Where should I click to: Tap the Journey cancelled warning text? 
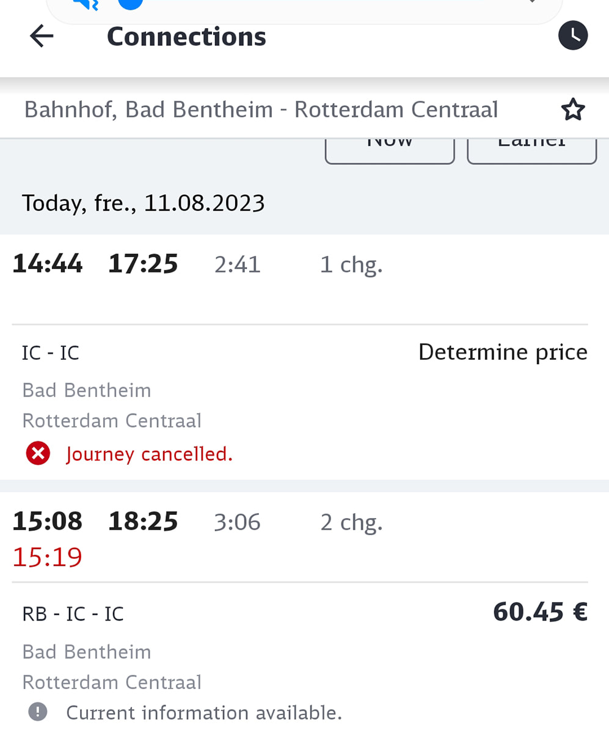coord(149,454)
